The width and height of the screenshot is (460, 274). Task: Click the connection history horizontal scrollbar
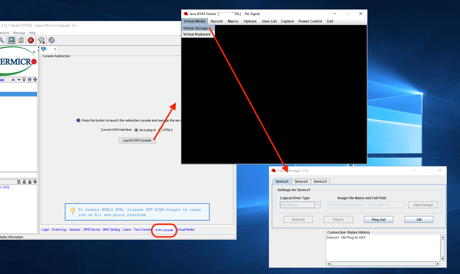coord(383,264)
